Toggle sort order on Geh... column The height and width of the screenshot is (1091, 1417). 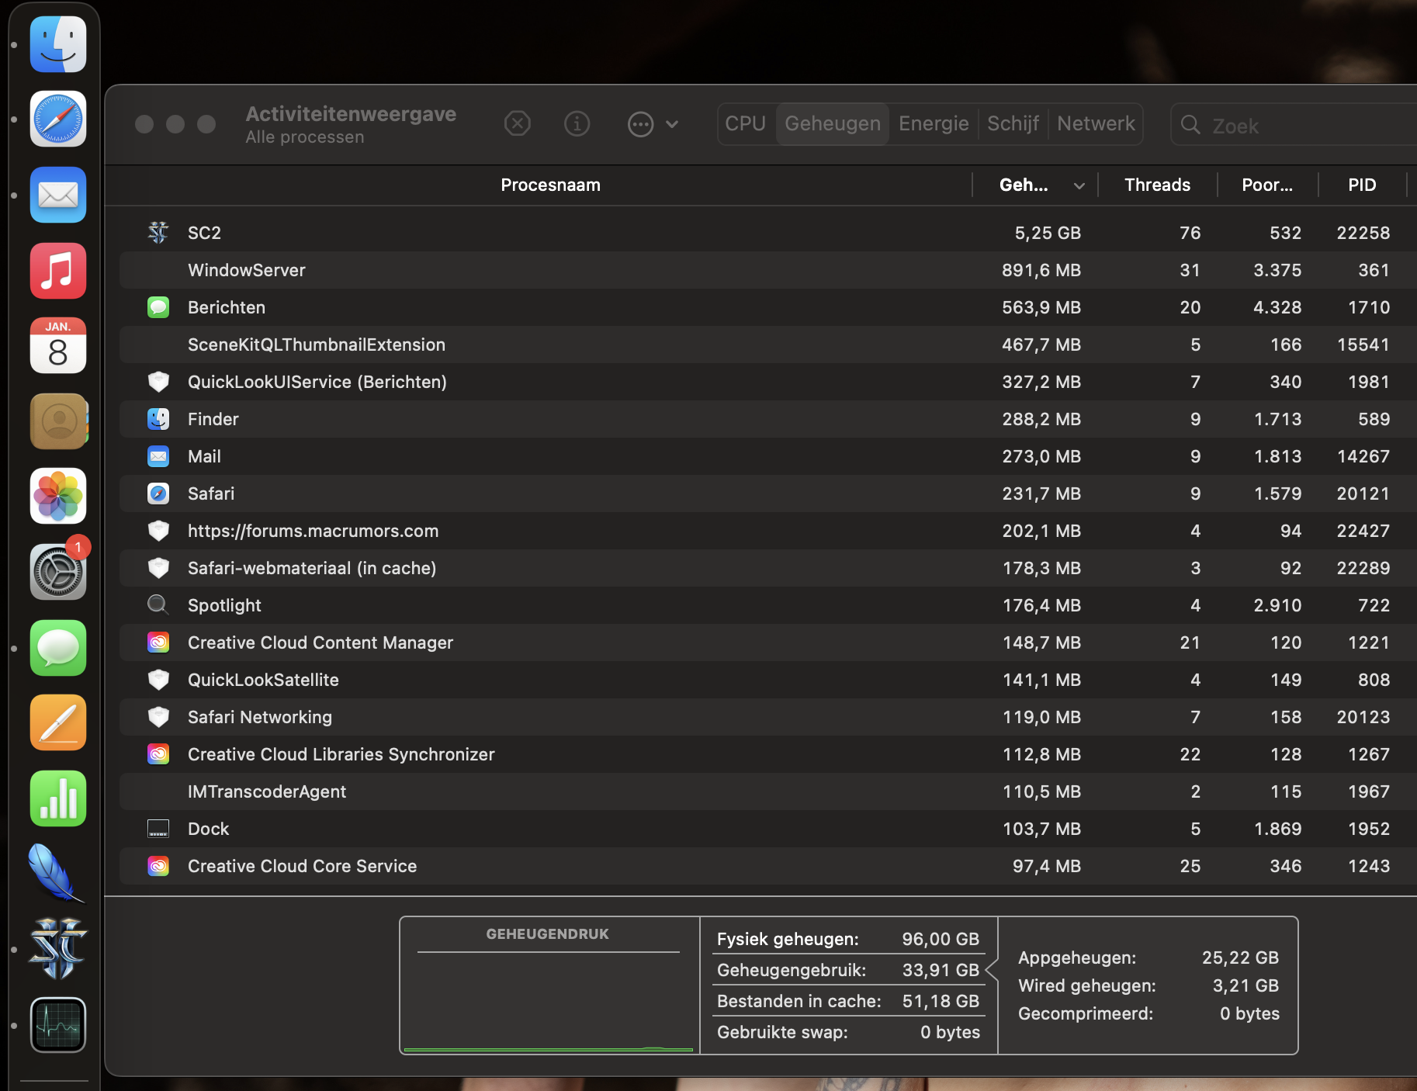(x=1035, y=185)
